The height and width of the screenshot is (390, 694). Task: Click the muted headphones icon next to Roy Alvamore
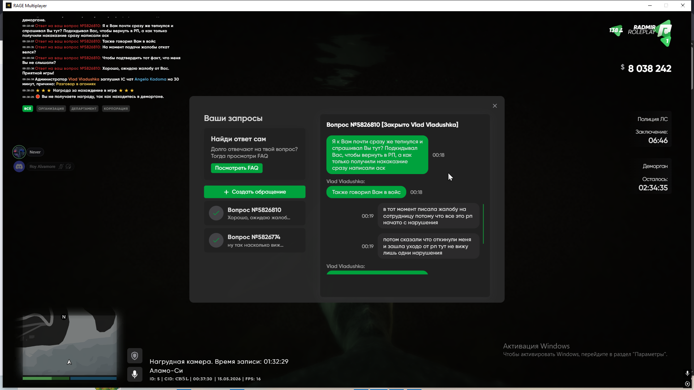68,166
